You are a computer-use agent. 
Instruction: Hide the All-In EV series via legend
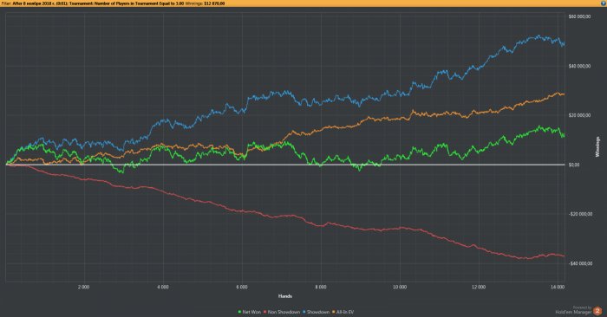[345, 312]
